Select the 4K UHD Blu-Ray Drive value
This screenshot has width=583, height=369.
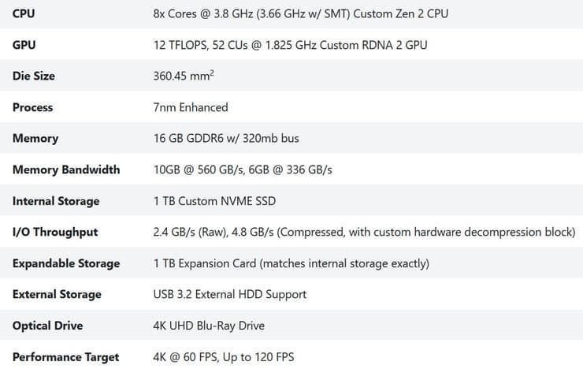click(209, 326)
